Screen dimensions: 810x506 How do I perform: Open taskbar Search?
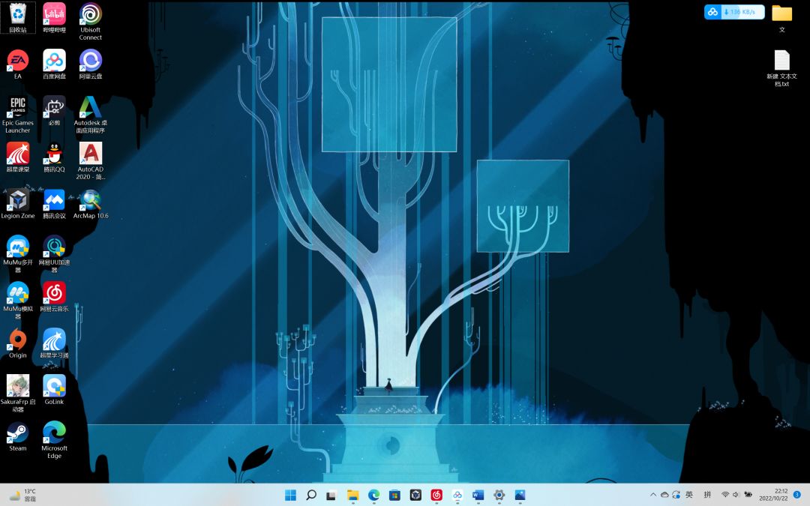coord(311,496)
